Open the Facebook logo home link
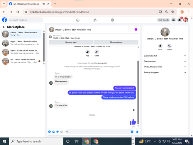193x145 pixels. point(5,20)
